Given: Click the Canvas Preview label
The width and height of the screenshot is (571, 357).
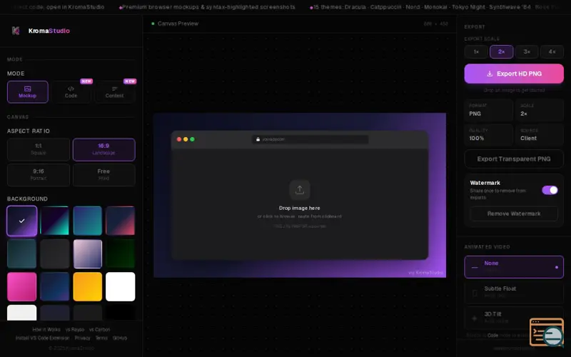Looking at the screenshot, I should pyautogui.click(x=178, y=24).
